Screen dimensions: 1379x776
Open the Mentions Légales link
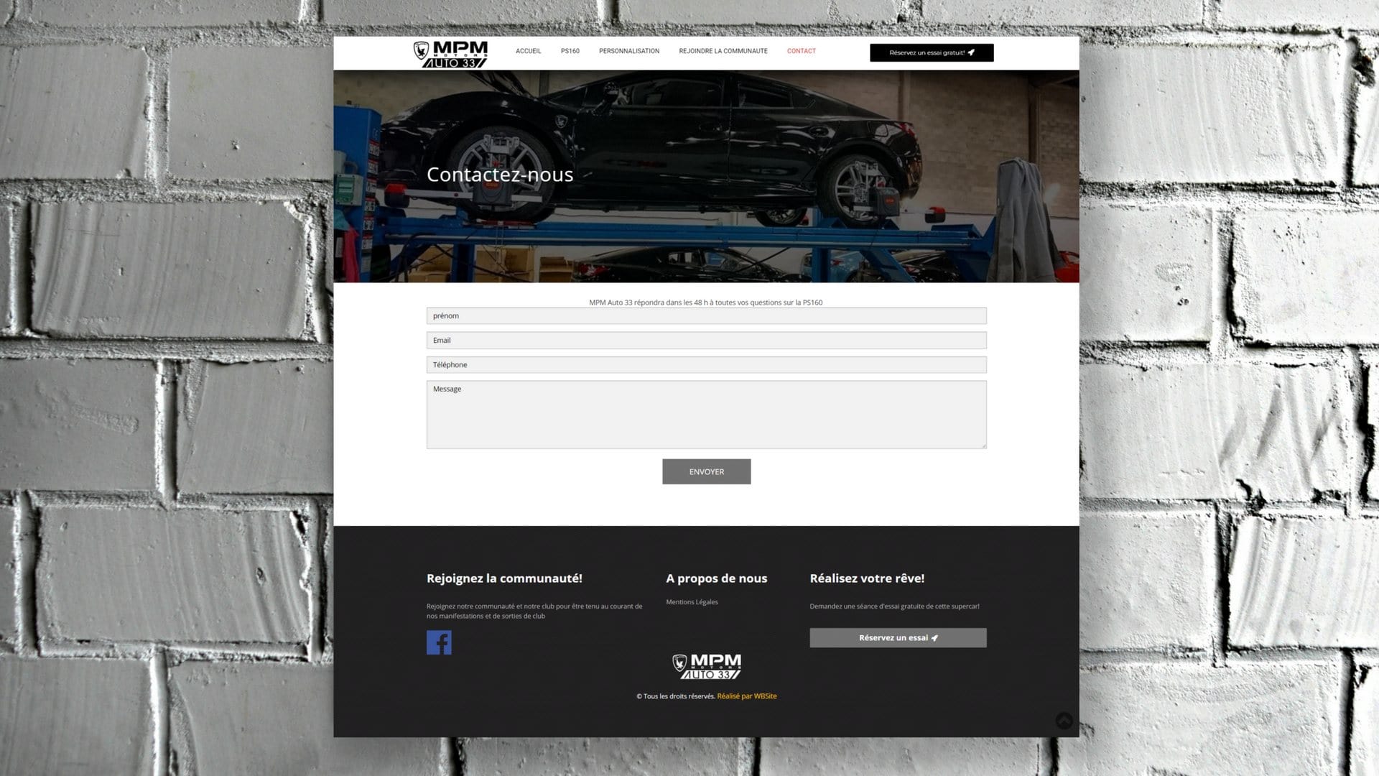click(692, 602)
